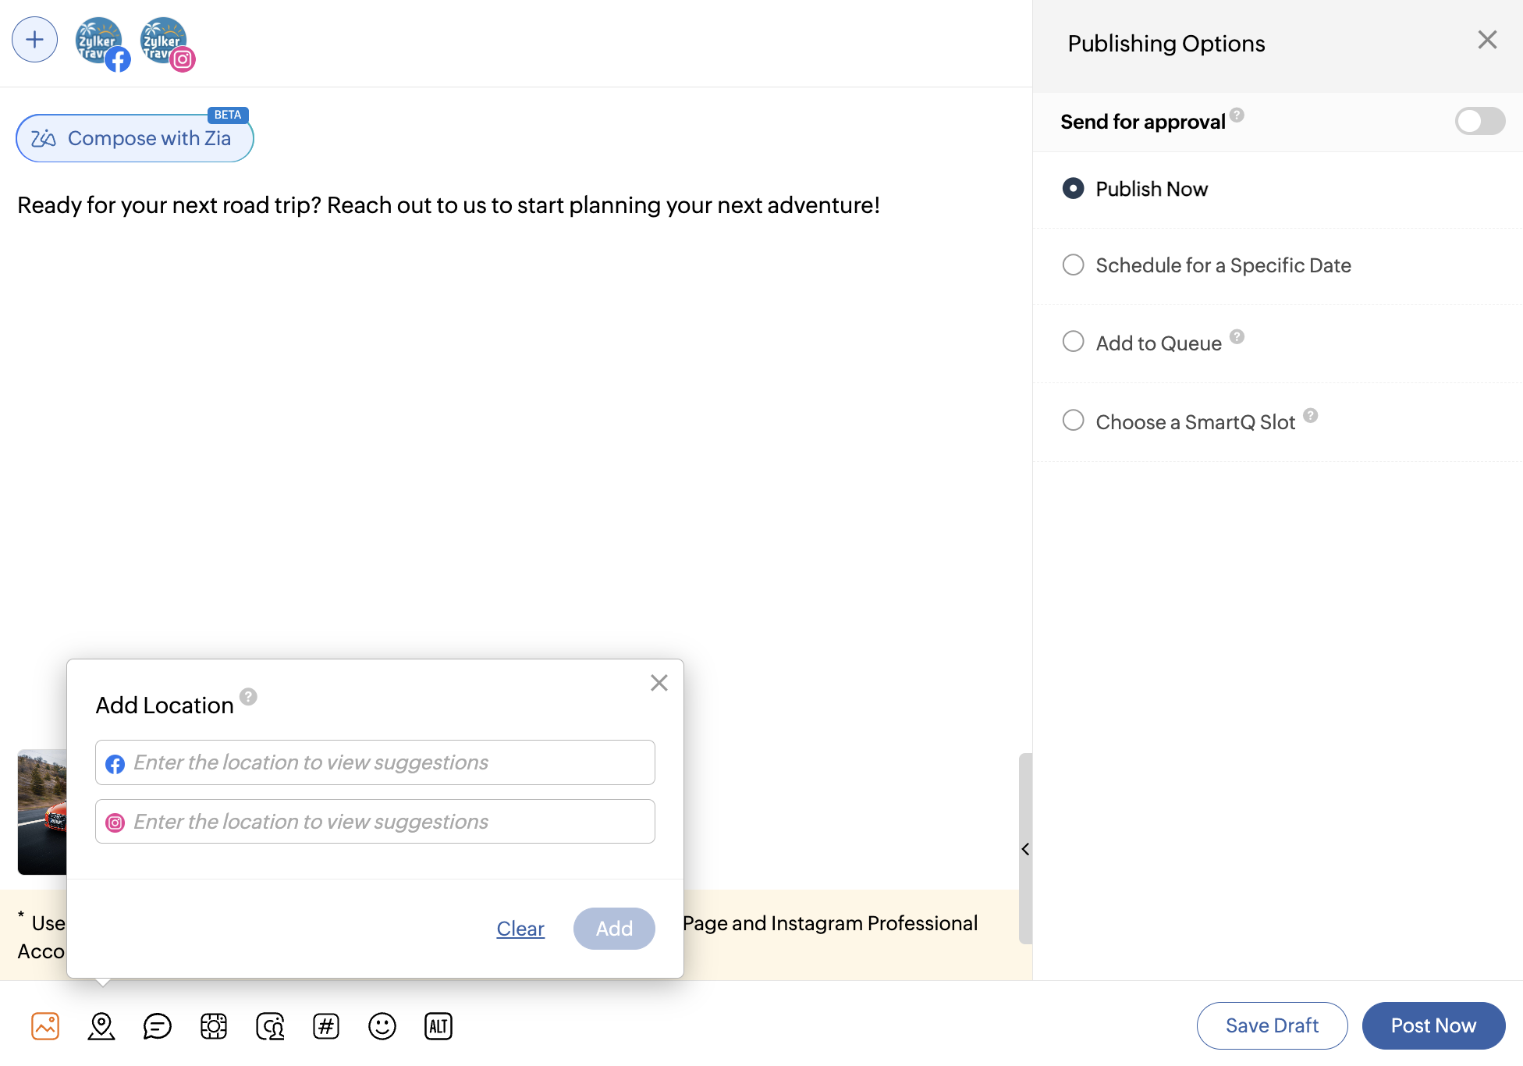Click the Instagram location suggestions field
Image resolution: width=1523 pixels, height=1066 pixels.
375,822
